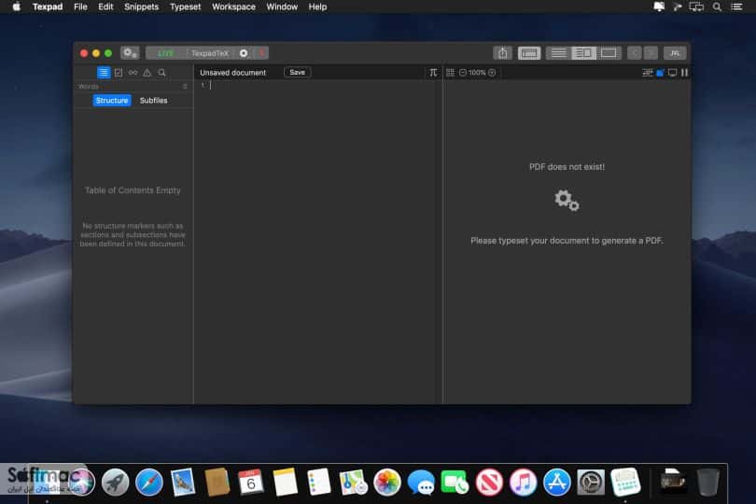Open the Snippets menu

(141, 7)
